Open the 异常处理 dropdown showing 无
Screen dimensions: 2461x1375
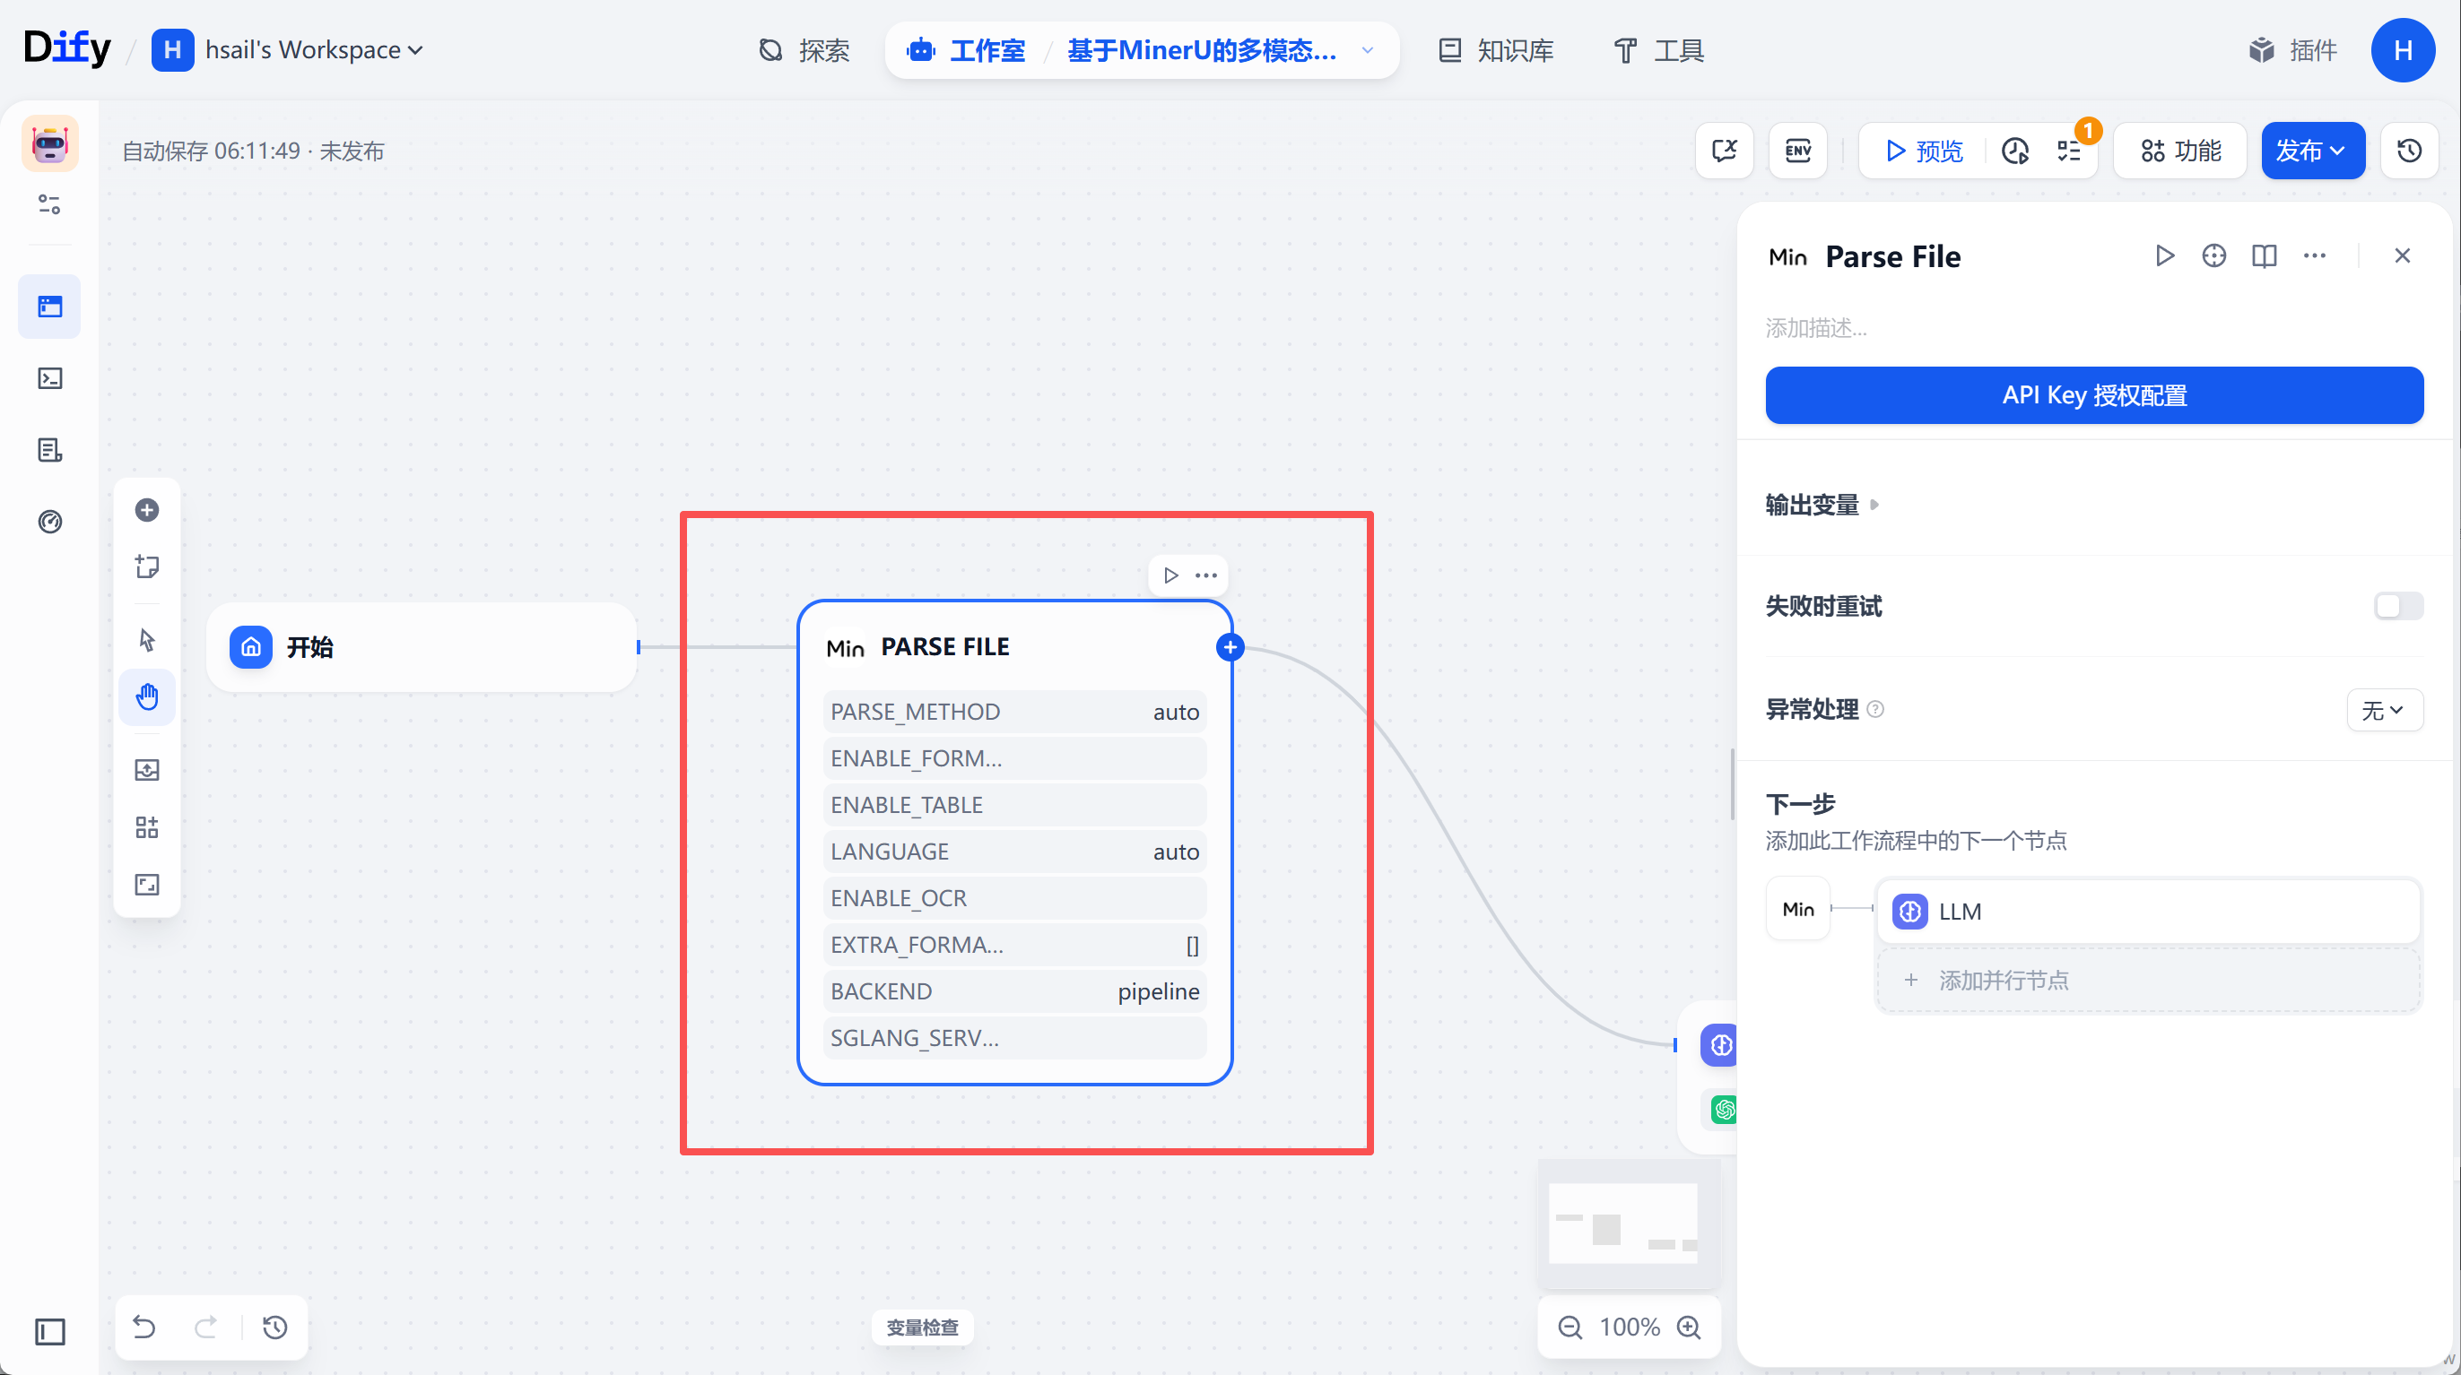click(x=2384, y=710)
